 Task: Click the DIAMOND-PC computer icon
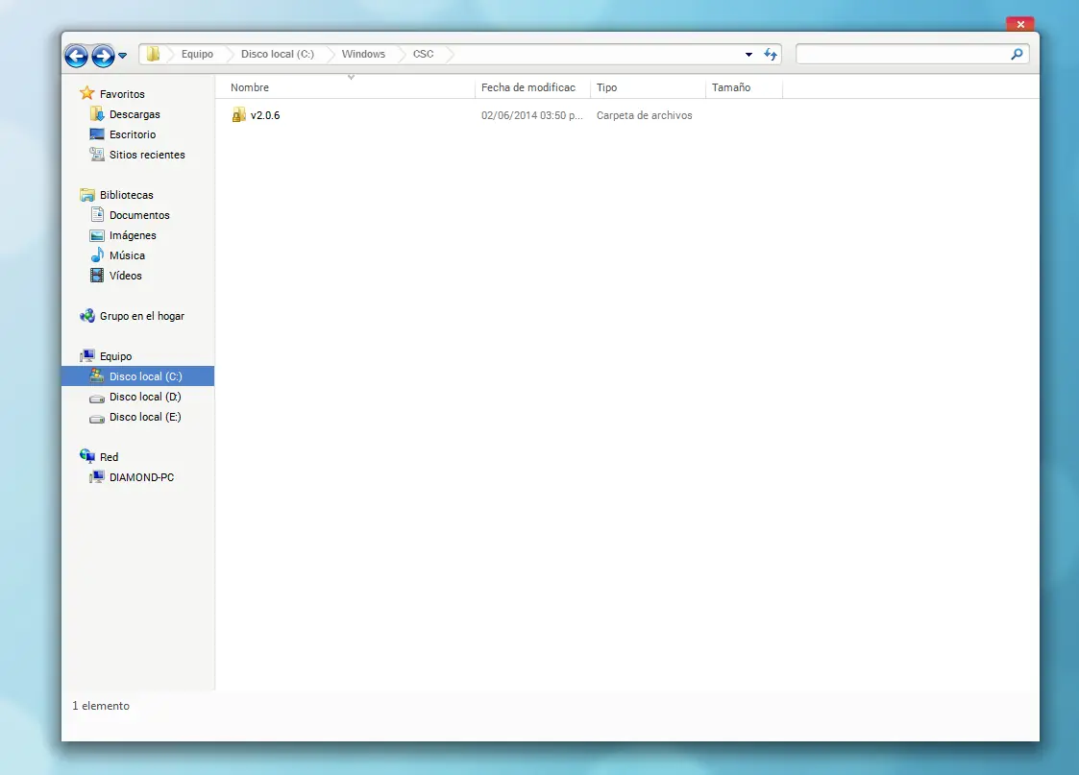pyautogui.click(x=97, y=476)
